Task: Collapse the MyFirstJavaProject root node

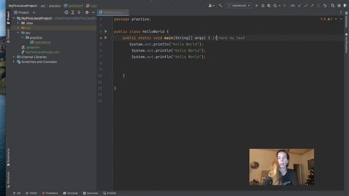Action: [14, 18]
